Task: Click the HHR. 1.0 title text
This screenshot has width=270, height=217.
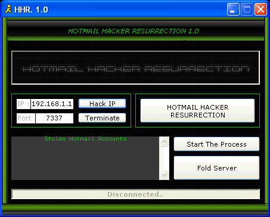Action: [x=31, y=10]
